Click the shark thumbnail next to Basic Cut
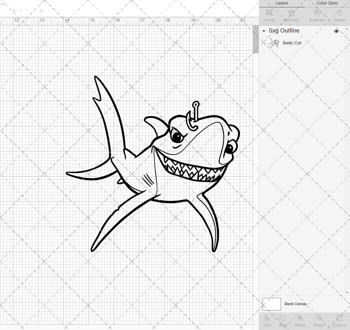This screenshot has height=330, width=350. pyautogui.click(x=274, y=43)
